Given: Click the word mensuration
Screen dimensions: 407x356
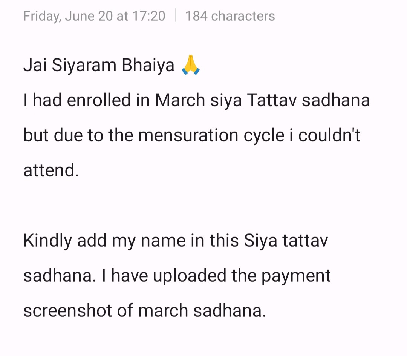Looking at the screenshot, I should click(x=188, y=135).
